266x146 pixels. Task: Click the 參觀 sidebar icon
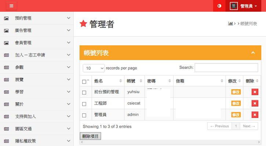6,67
